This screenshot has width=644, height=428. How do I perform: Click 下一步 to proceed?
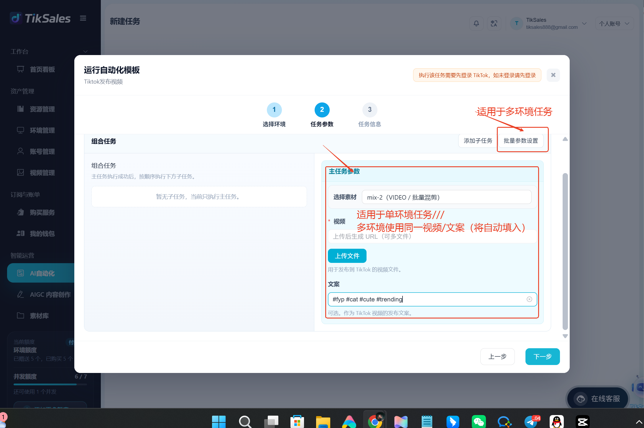click(x=542, y=356)
